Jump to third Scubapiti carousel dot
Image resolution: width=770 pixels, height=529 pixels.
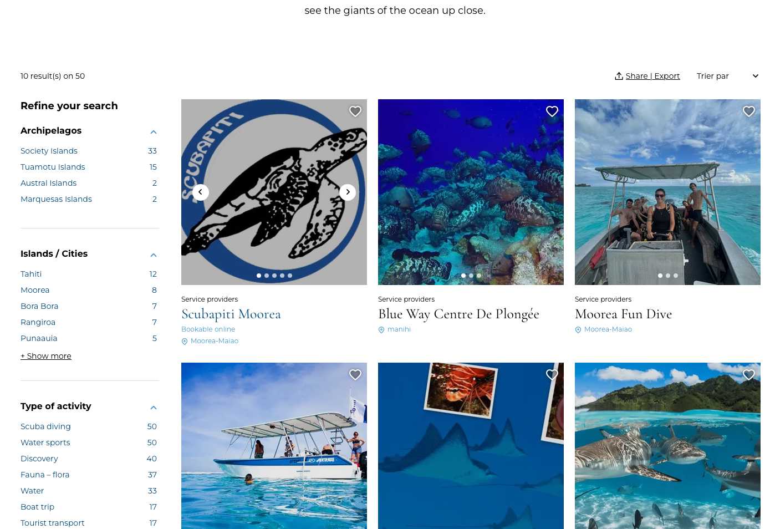274,276
